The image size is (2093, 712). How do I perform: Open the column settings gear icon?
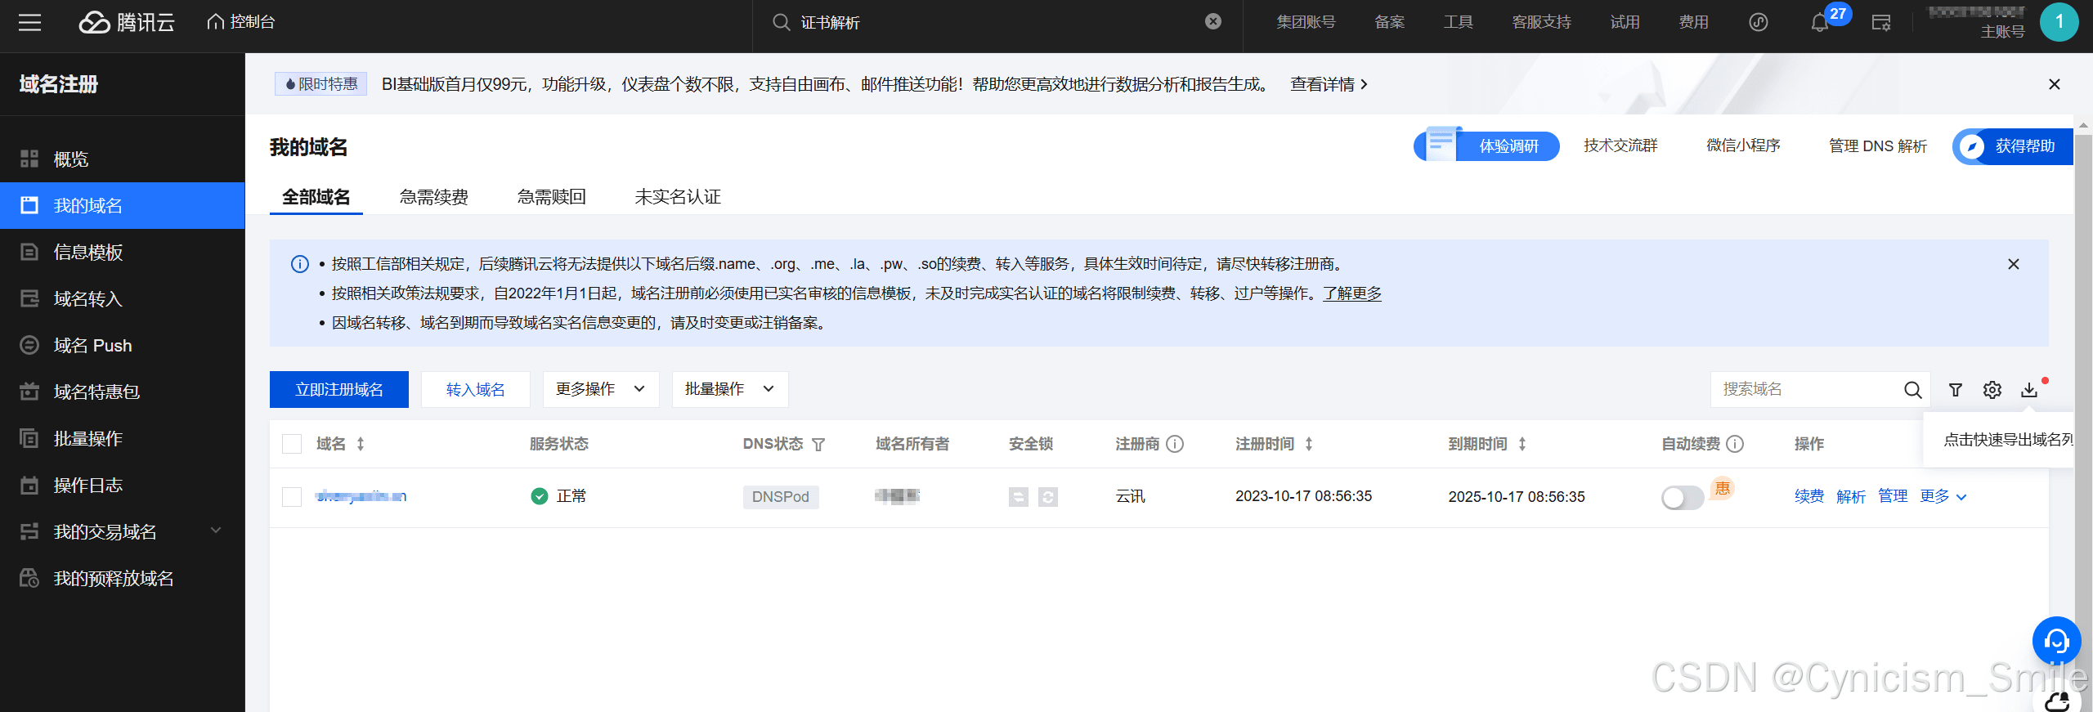[x=1992, y=390]
